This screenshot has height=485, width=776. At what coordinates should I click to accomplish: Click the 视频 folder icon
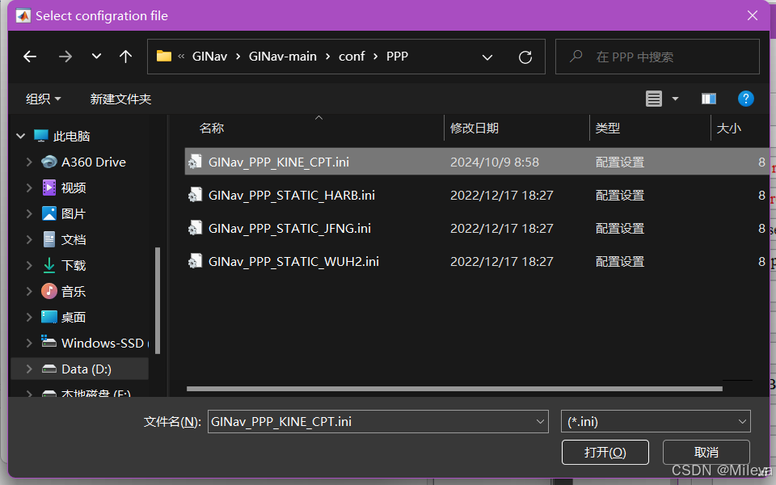[49, 188]
